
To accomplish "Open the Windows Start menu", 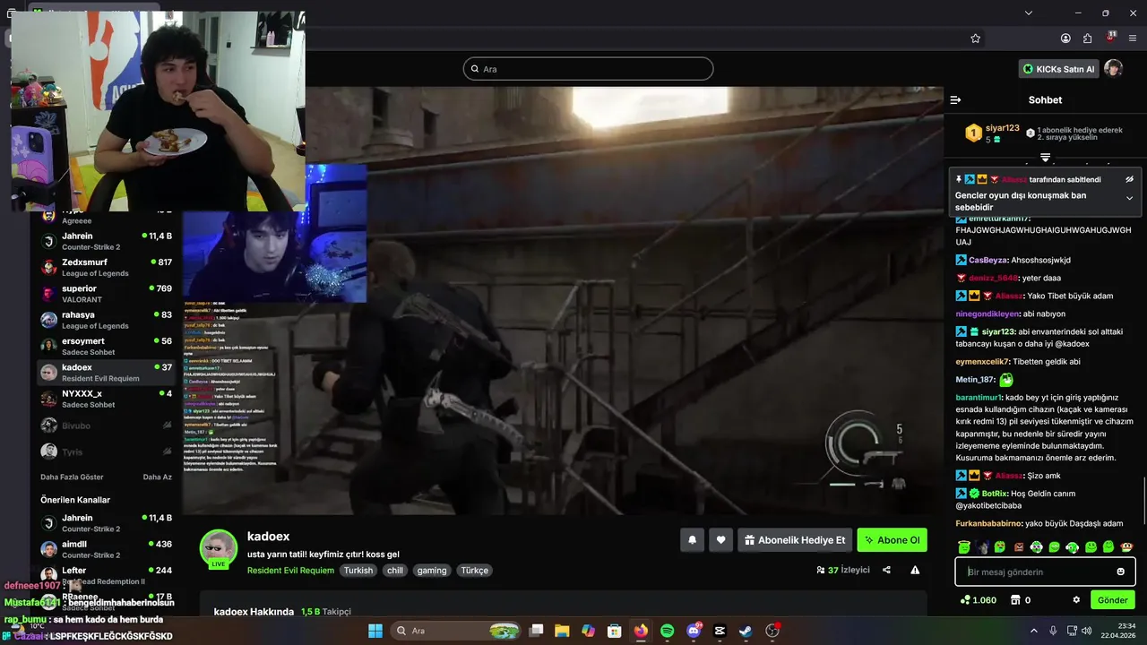I will coord(375,631).
